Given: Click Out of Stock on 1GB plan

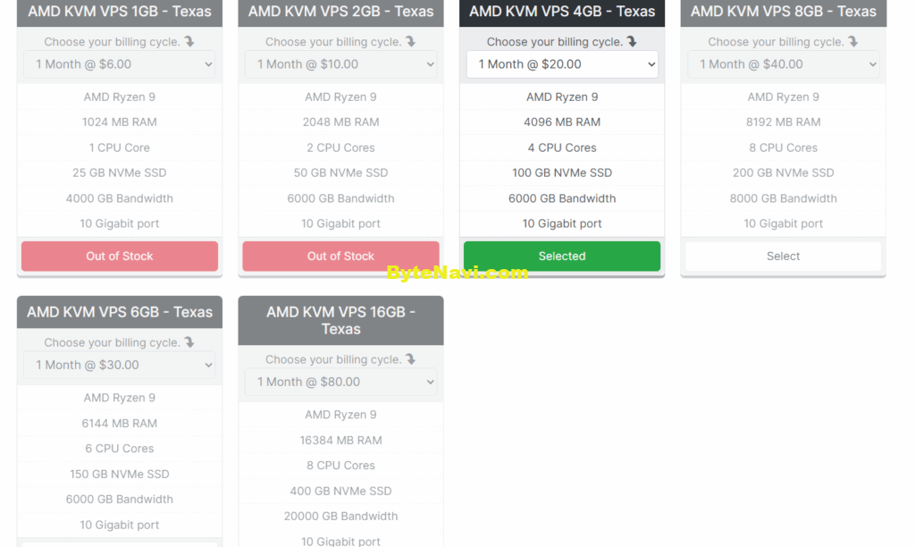Looking at the screenshot, I should coord(120,257).
